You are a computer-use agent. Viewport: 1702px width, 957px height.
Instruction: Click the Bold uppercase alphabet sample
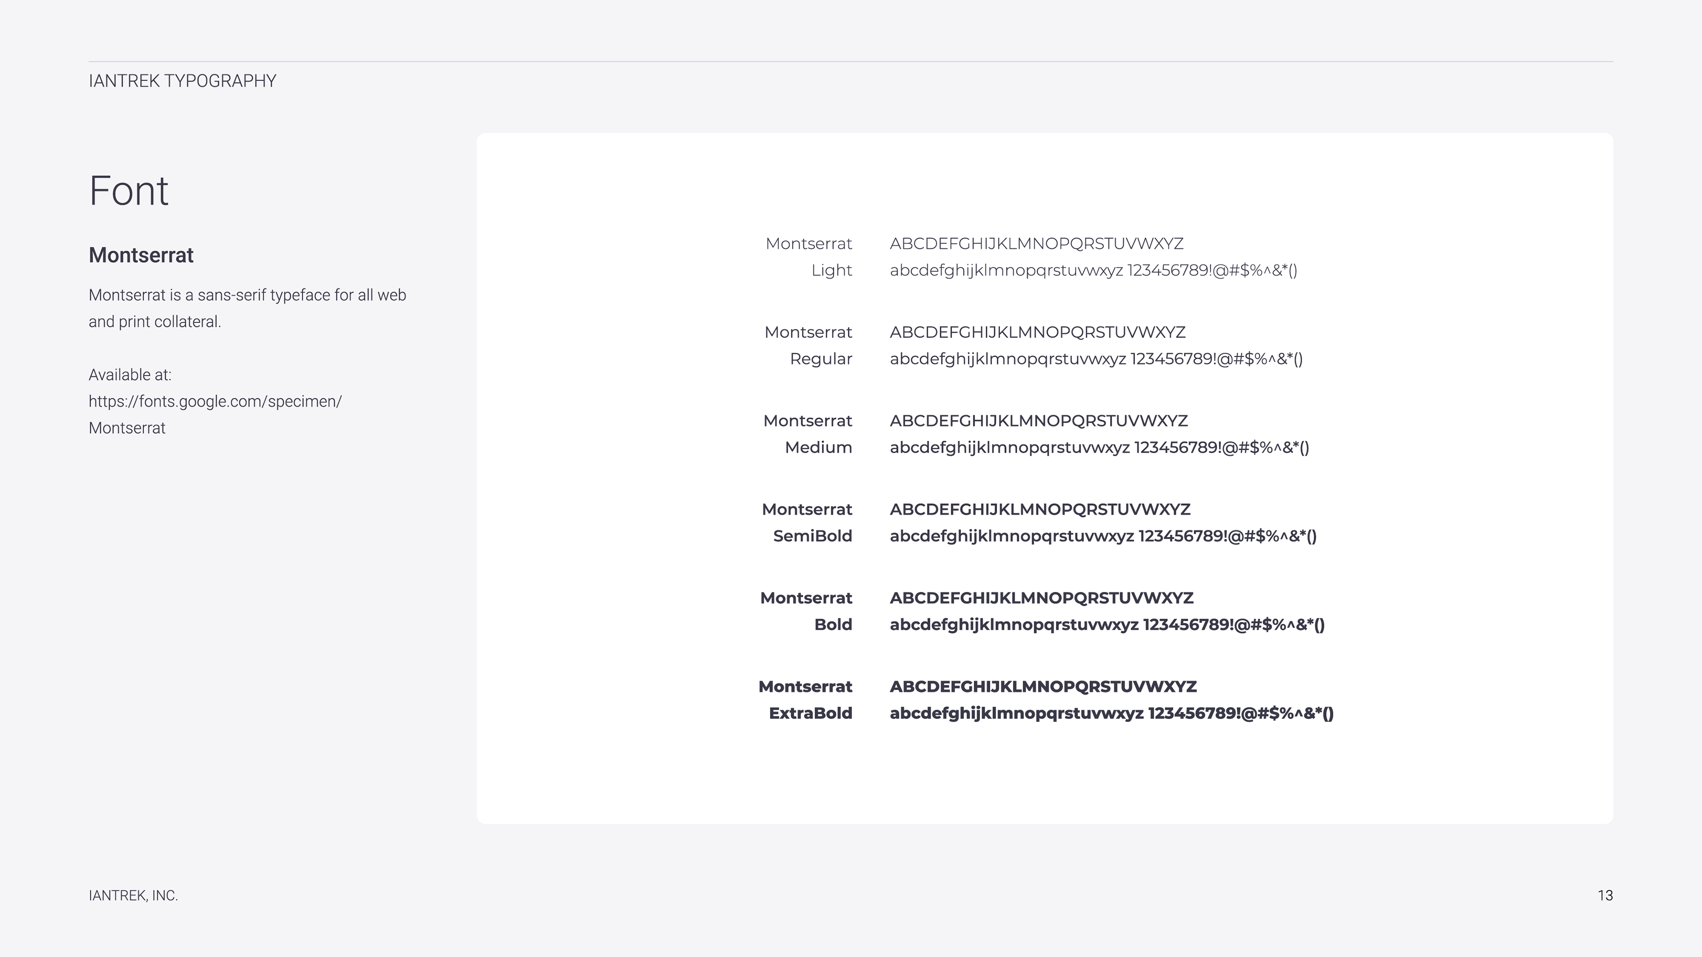pos(1041,598)
